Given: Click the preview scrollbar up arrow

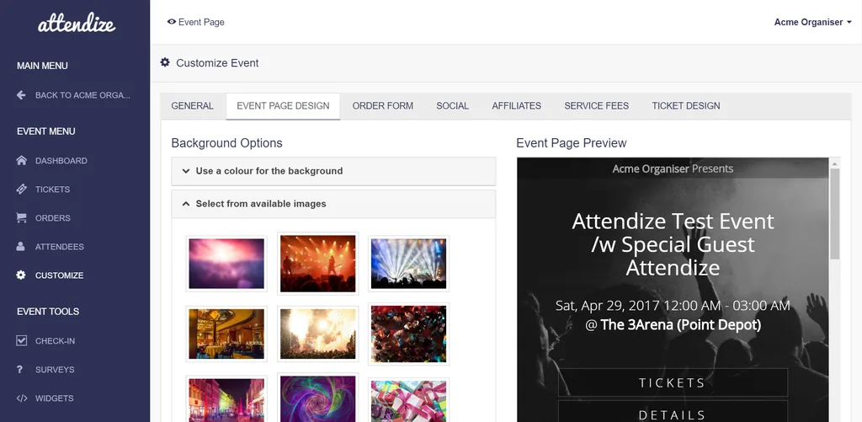Looking at the screenshot, I should [834, 163].
